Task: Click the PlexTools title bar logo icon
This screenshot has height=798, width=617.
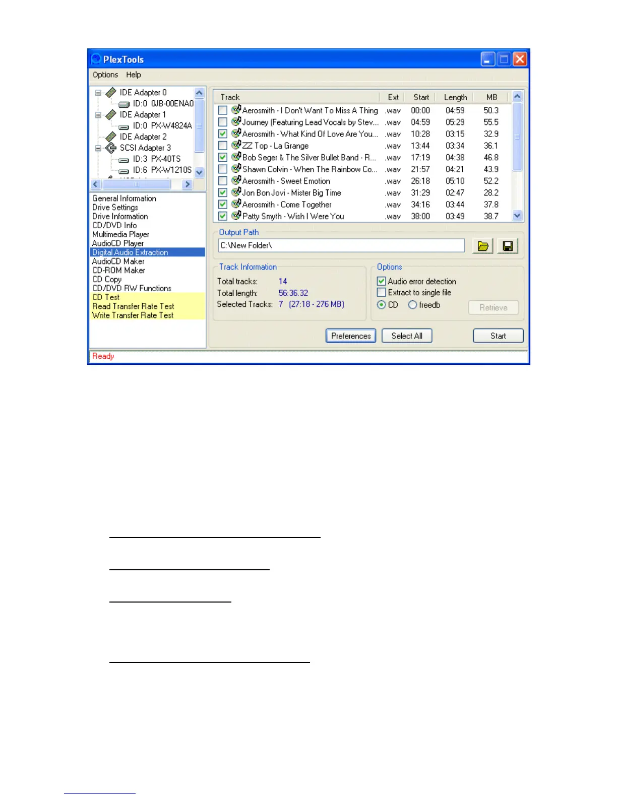Action: [x=96, y=59]
